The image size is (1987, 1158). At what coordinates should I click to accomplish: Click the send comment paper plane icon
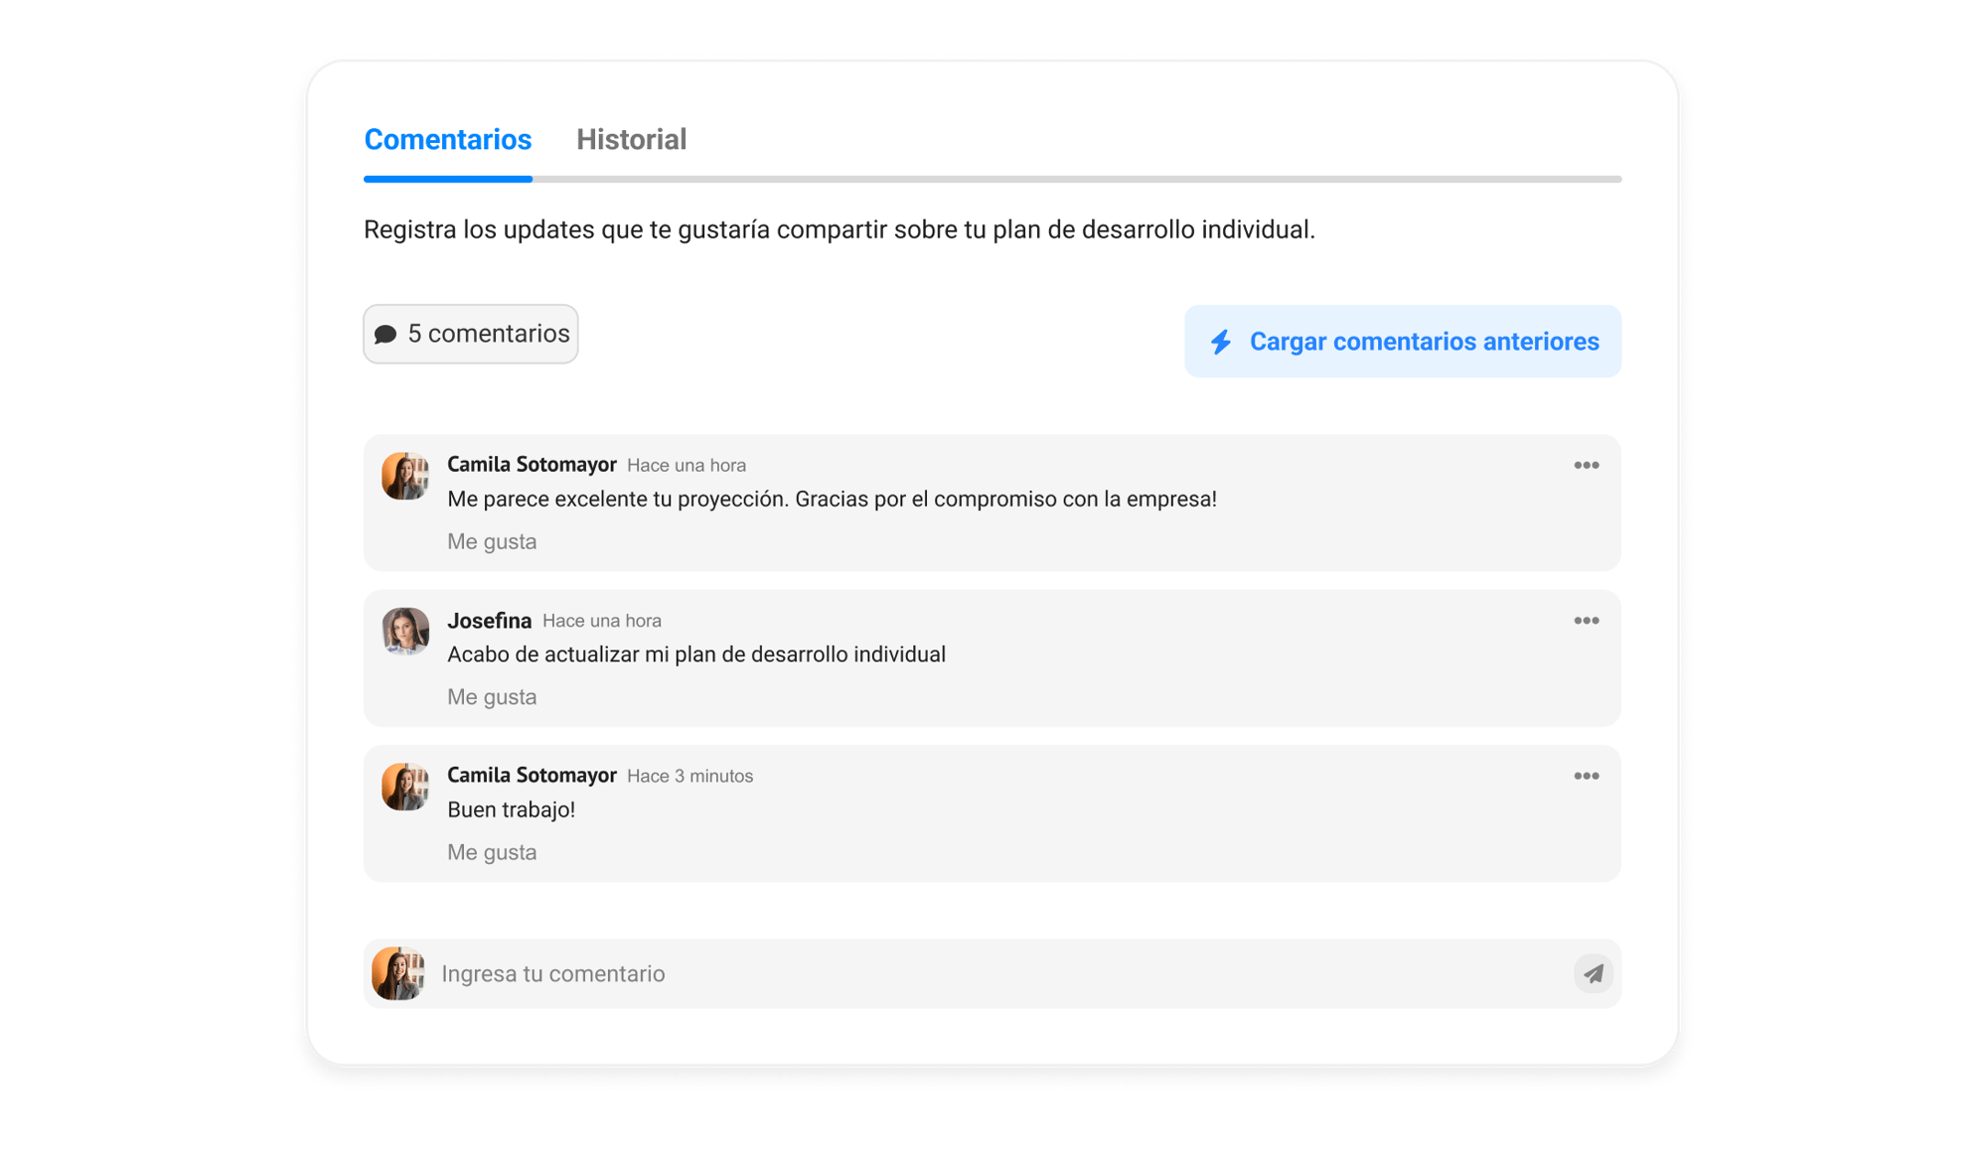tap(1593, 973)
